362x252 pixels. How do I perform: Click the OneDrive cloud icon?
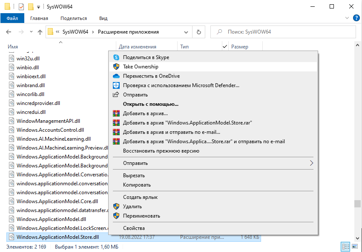point(116,76)
